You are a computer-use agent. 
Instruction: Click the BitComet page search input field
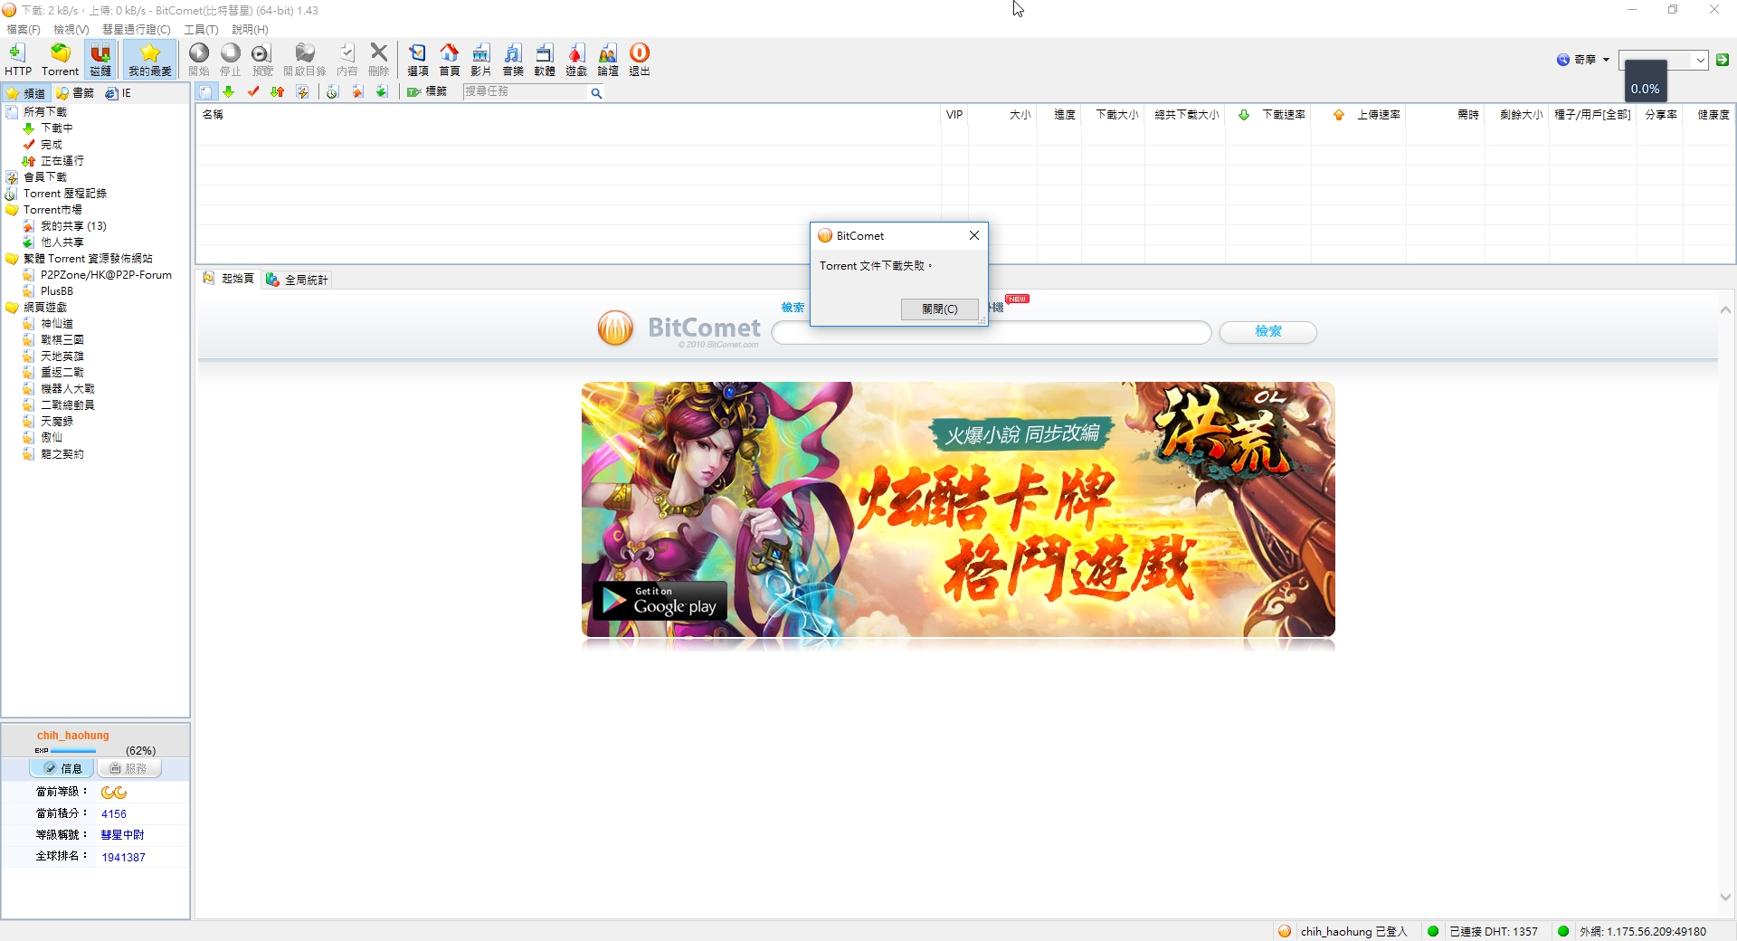[992, 332]
